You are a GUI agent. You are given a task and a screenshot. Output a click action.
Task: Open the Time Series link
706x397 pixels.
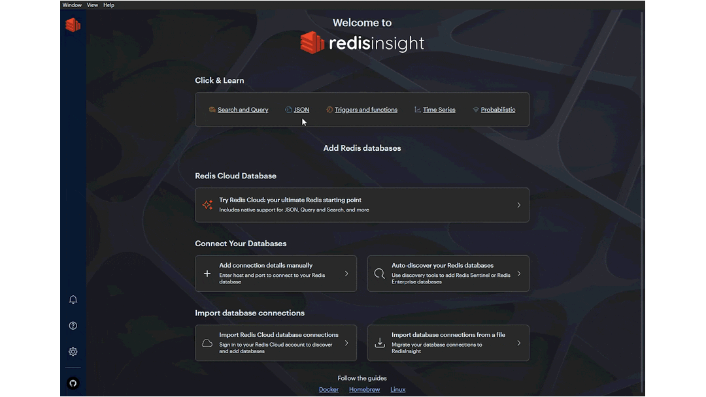click(439, 110)
